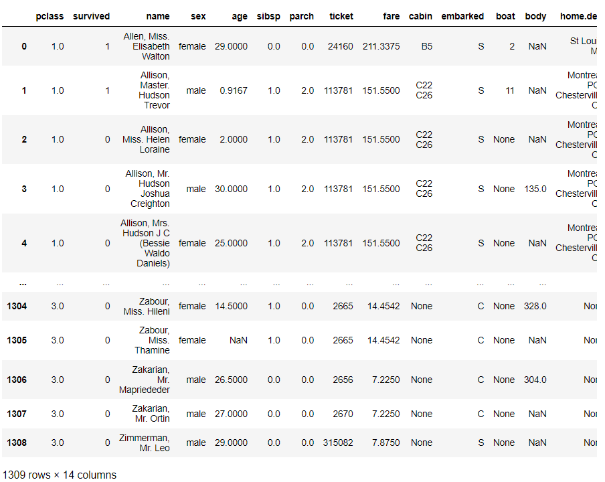Select the 'cabin' column header
Image resolution: width=605 pixels, height=482 pixels.
pyautogui.click(x=420, y=16)
